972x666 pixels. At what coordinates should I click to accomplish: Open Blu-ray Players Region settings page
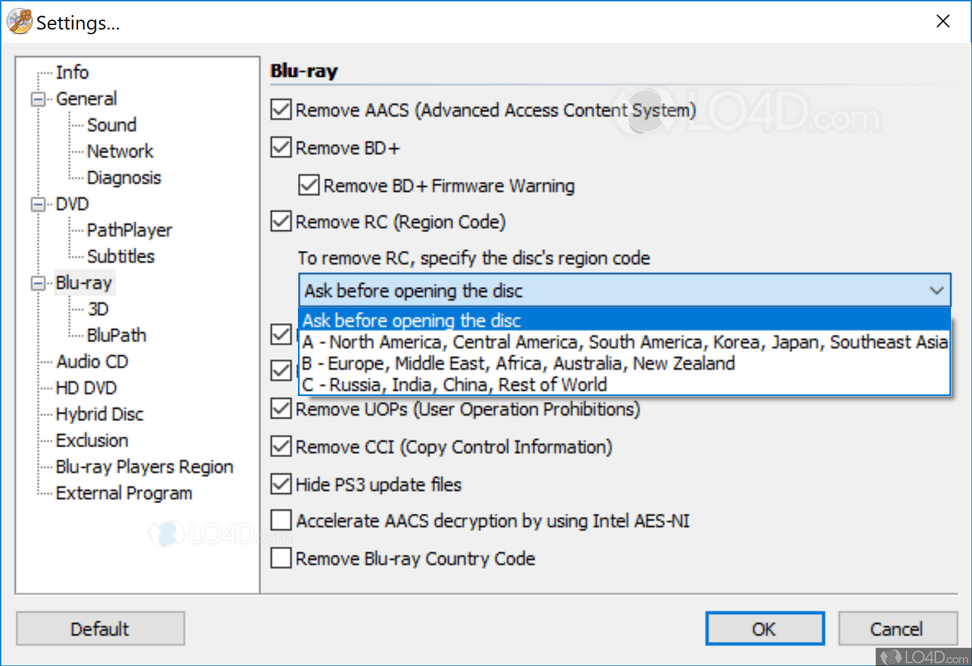coord(144,466)
